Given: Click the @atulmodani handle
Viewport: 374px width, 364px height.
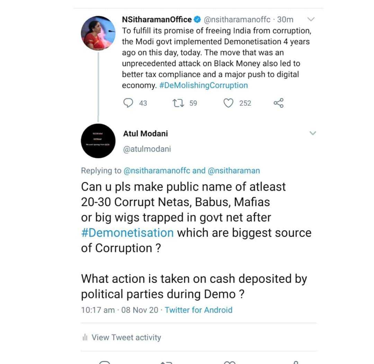Looking at the screenshot, I should click(x=147, y=149).
